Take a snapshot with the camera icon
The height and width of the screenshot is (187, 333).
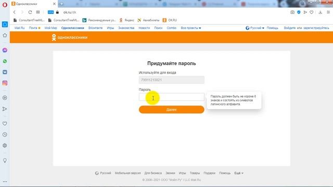[x=292, y=12]
